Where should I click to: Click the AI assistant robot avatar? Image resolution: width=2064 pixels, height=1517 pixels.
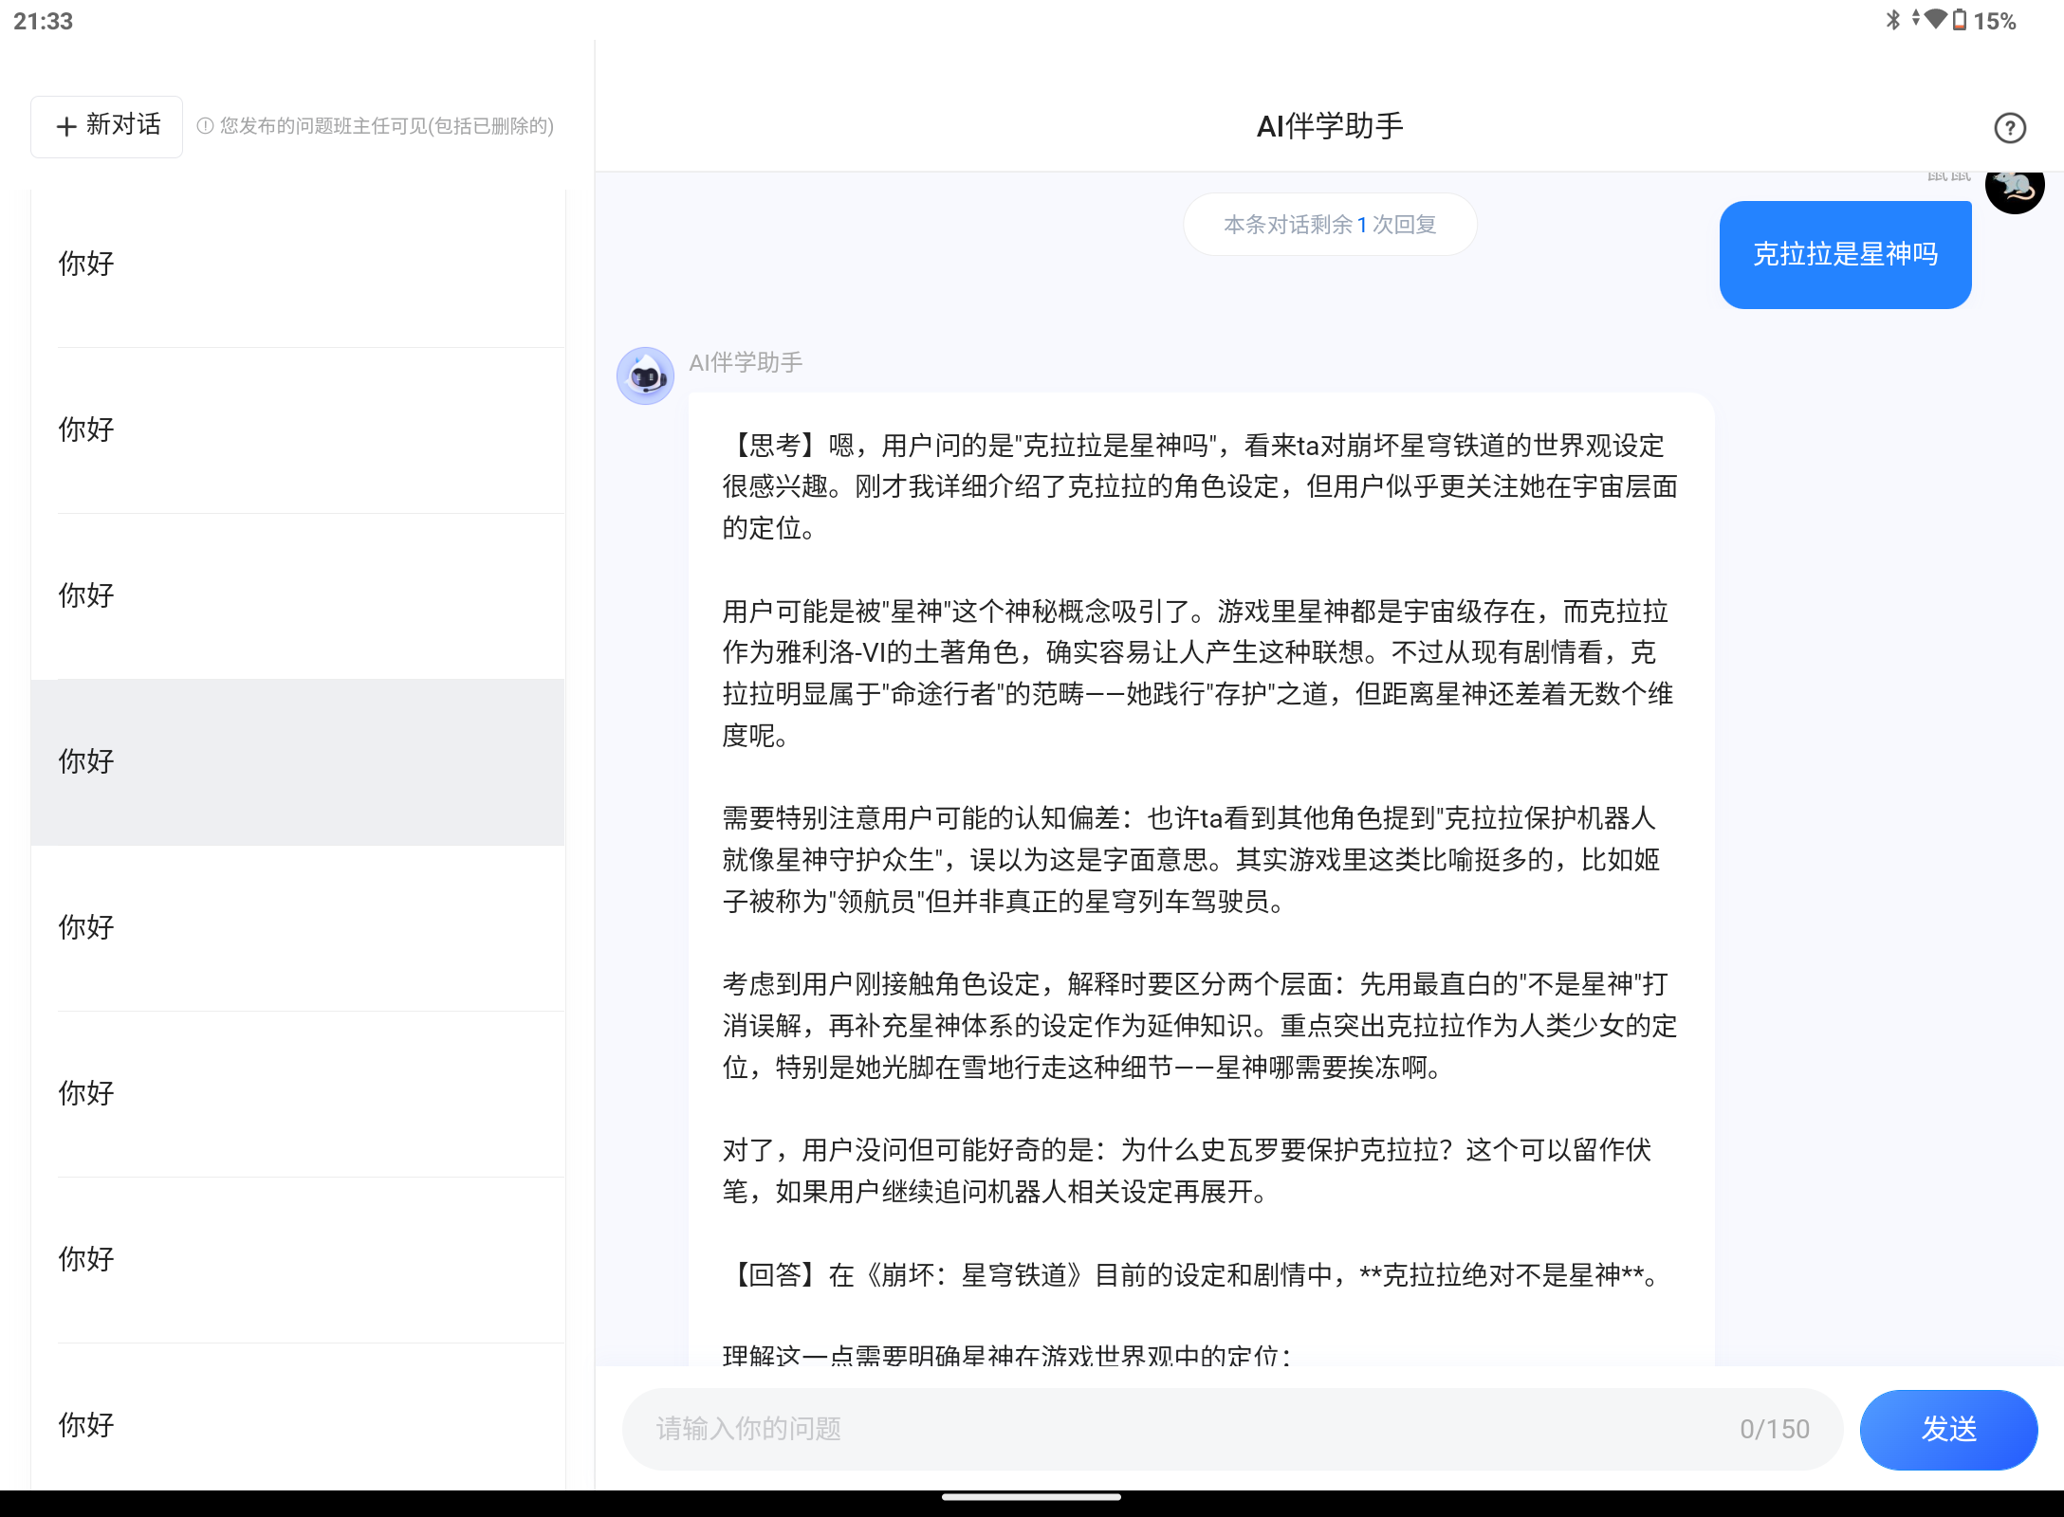(645, 375)
